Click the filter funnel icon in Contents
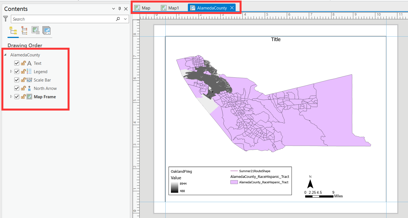 [x=6, y=19]
